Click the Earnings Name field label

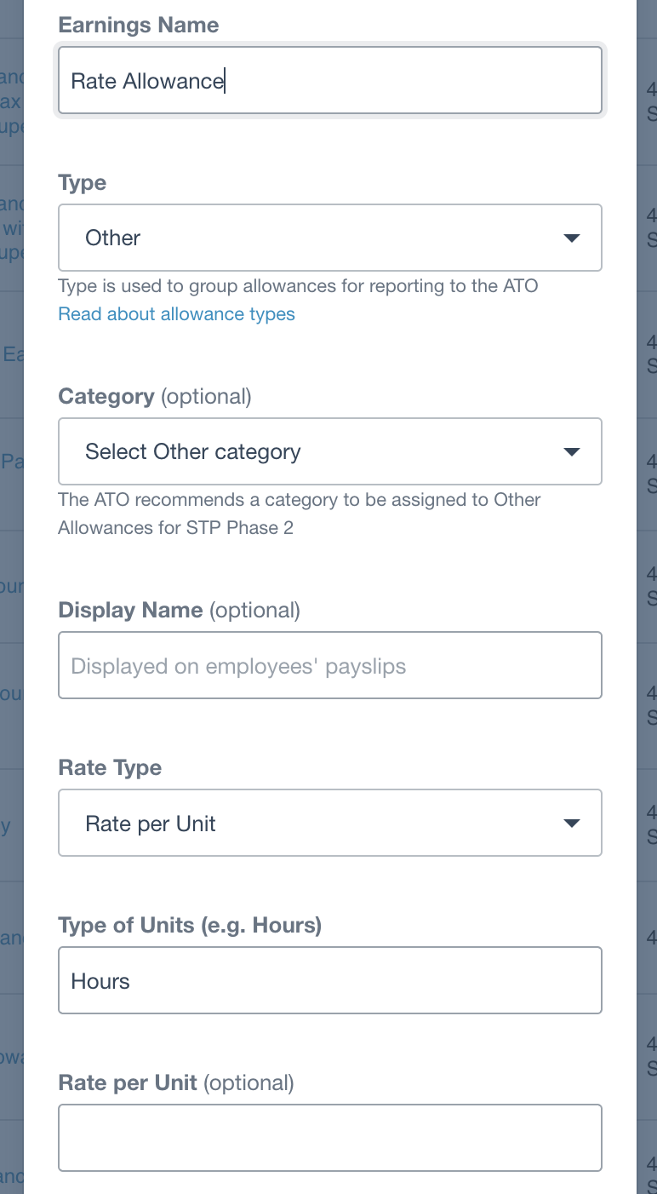(x=138, y=26)
